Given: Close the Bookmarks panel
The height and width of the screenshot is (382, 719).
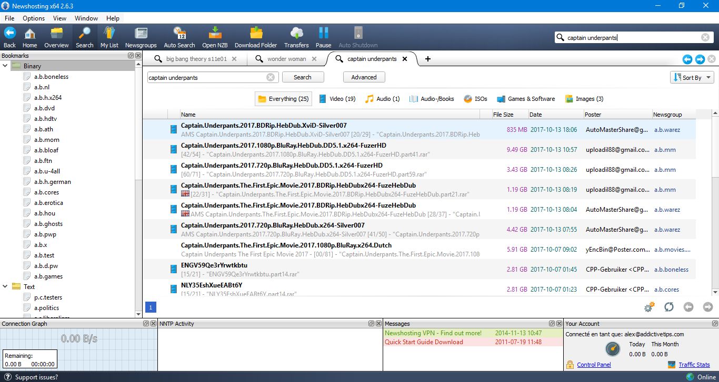Looking at the screenshot, I should point(138,56).
